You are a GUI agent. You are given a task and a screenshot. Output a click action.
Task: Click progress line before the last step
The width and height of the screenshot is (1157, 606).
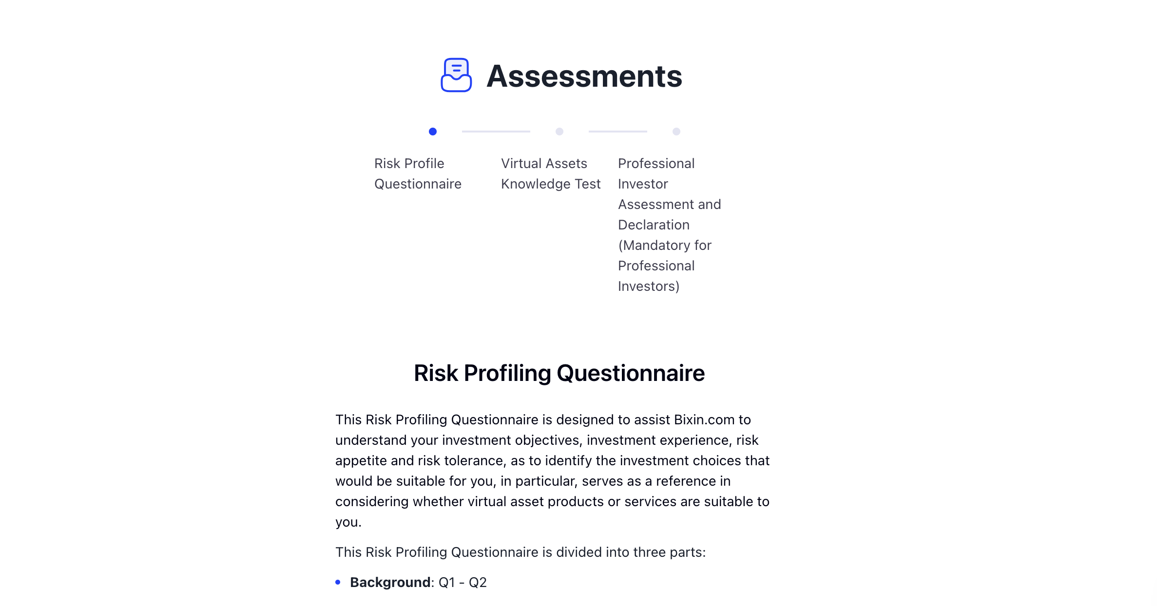point(618,132)
